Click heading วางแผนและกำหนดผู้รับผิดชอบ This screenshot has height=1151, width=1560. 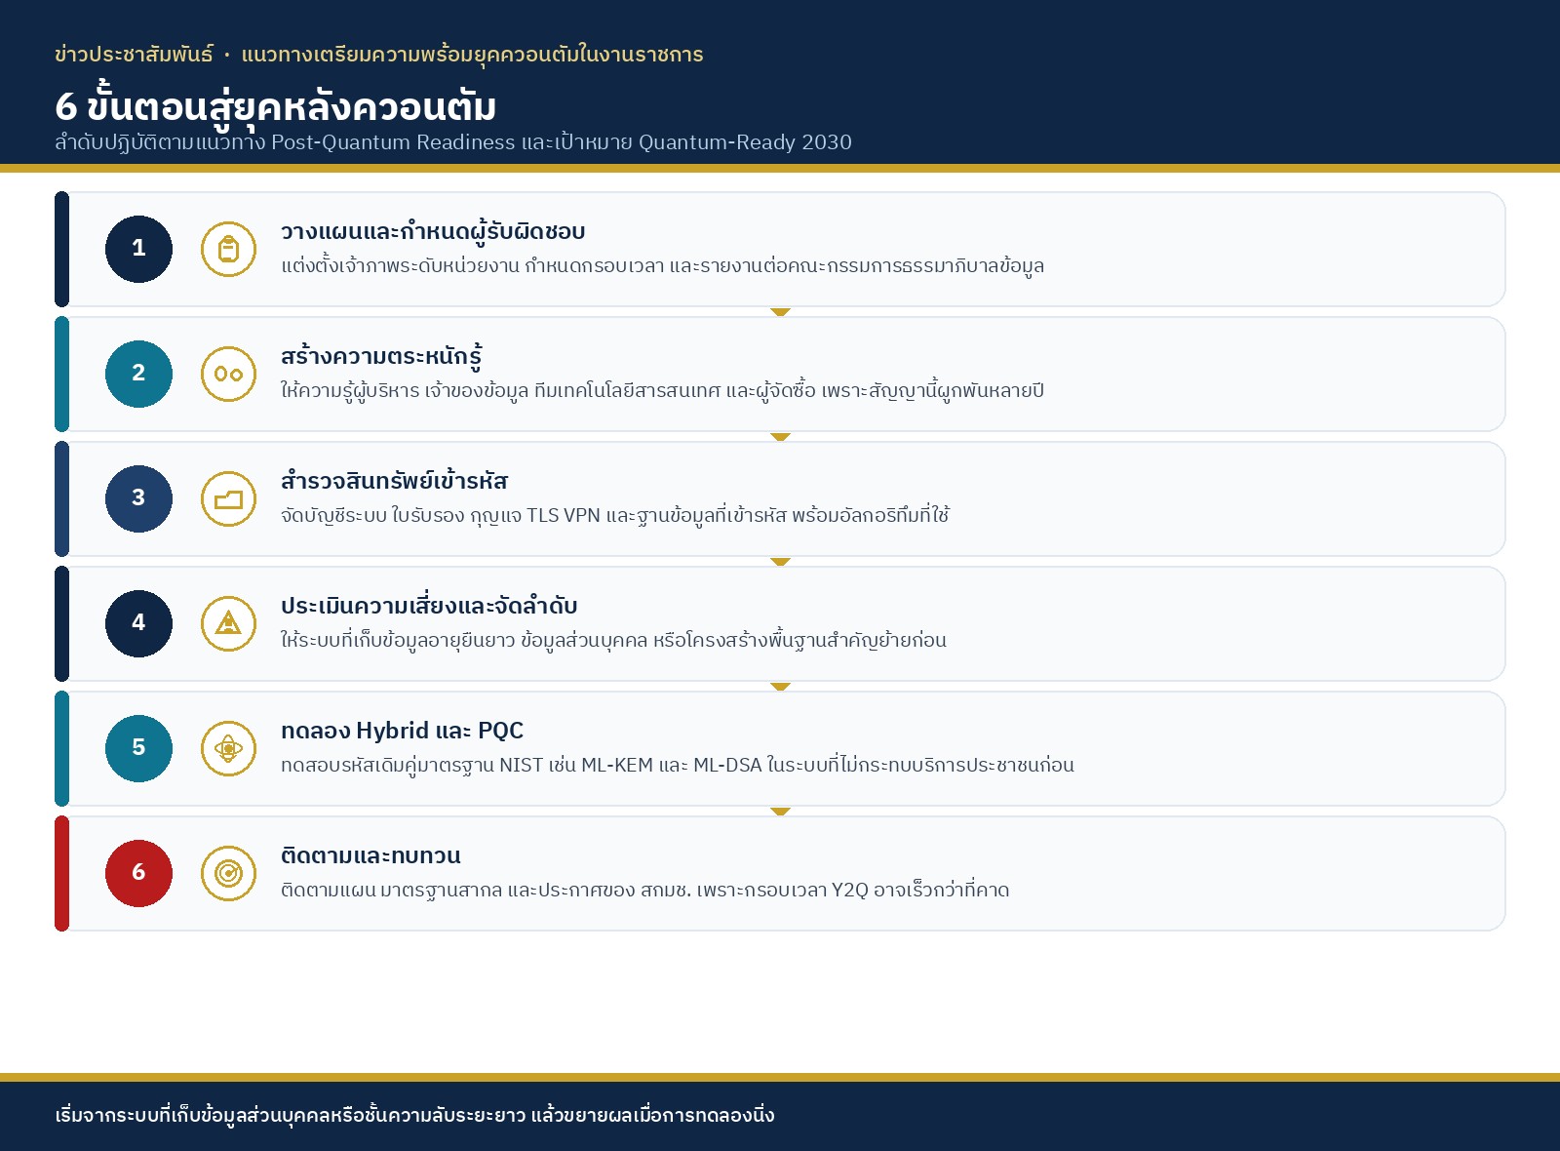pos(433,232)
